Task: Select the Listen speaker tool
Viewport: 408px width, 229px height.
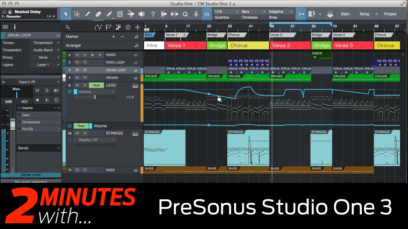Action: coord(142,14)
